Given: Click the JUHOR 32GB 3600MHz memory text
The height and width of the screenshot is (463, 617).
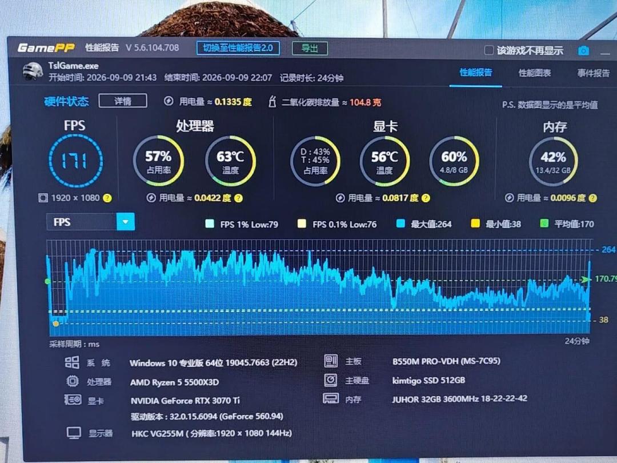Looking at the screenshot, I should [459, 399].
